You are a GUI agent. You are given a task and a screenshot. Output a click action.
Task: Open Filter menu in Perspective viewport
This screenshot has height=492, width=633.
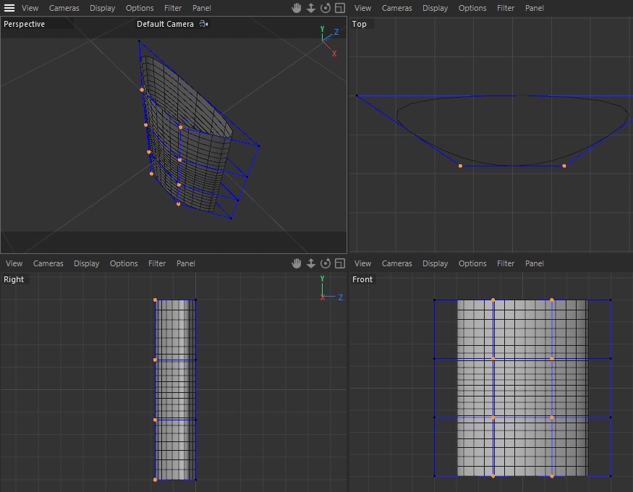tap(173, 8)
